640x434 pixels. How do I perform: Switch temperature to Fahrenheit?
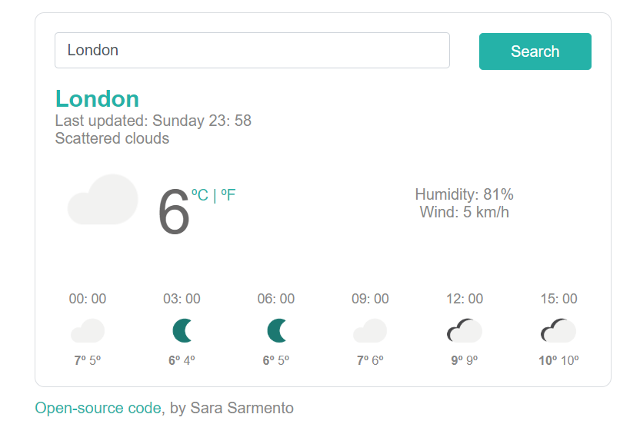228,195
